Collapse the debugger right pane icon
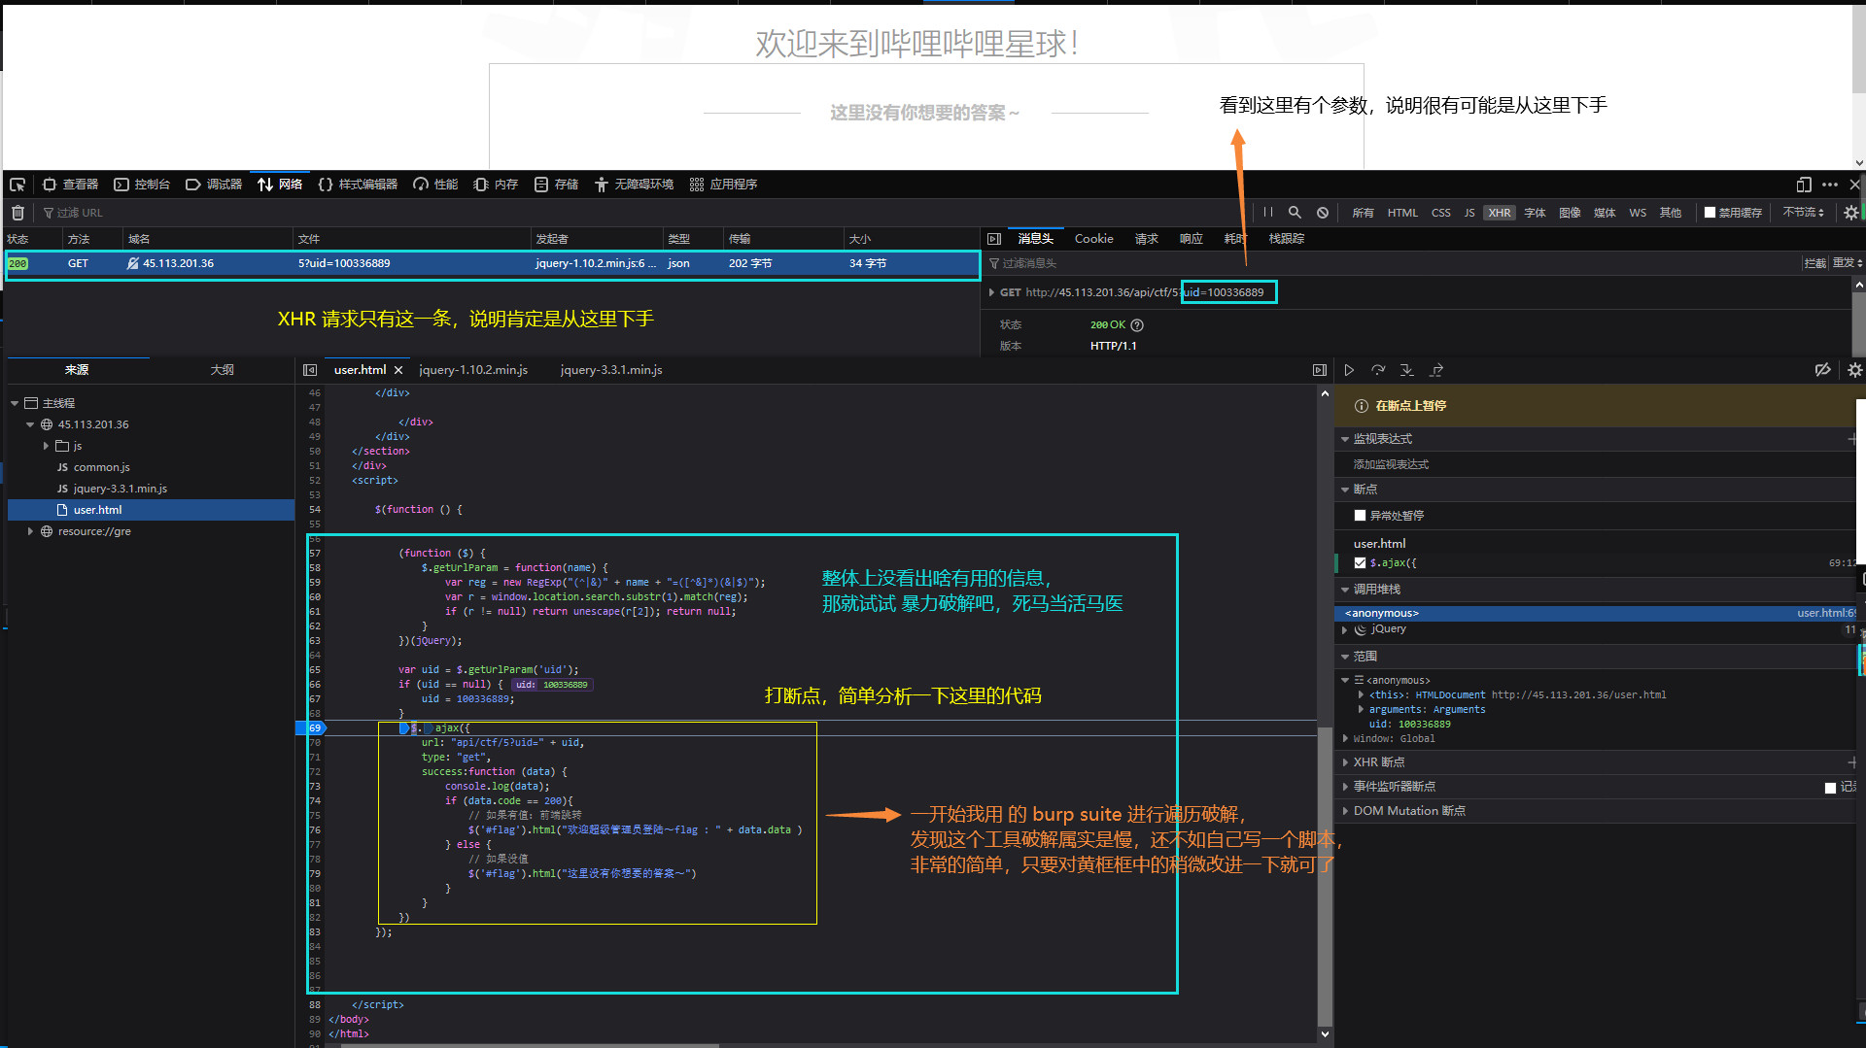 [1319, 370]
